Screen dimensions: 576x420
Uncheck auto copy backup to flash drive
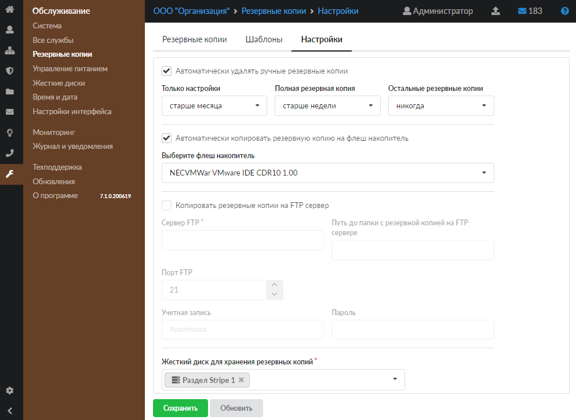[x=166, y=138]
